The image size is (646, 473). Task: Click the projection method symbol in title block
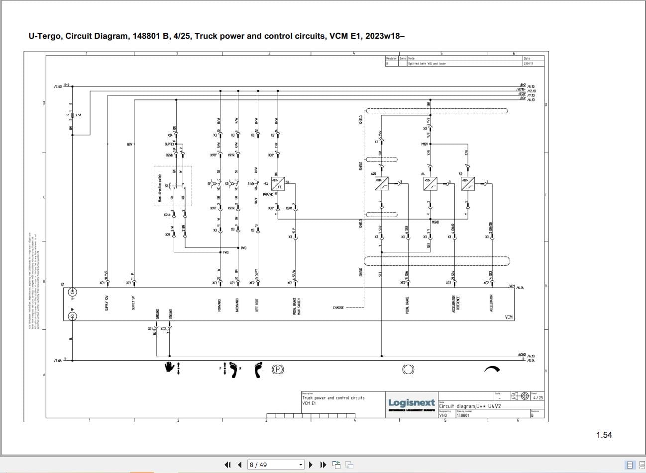(x=520, y=396)
